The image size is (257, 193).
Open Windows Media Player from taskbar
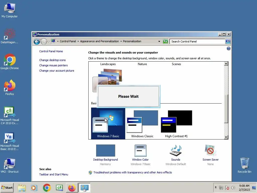click(34, 188)
